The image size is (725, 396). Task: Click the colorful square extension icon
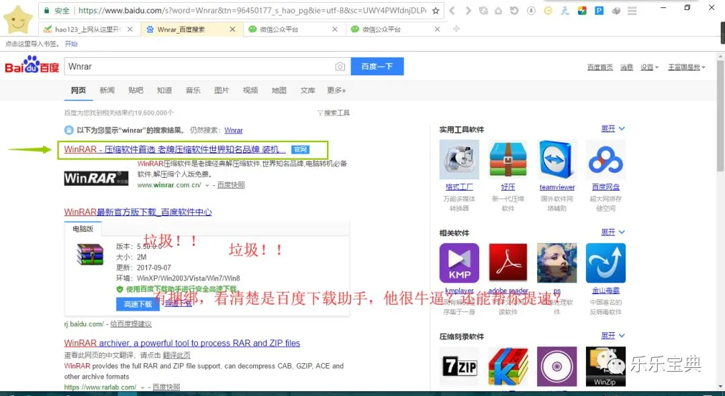point(583,10)
